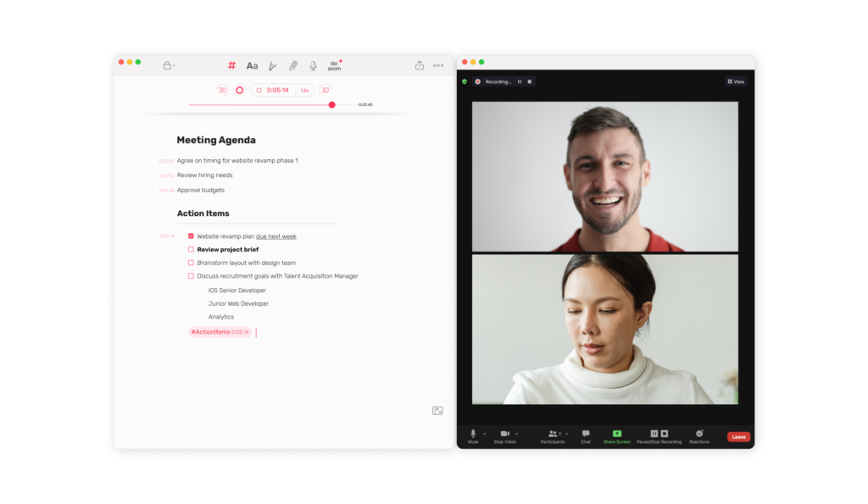Check the Brainstorm layout with design team checkbox
868x504 pixels.
(x=191, y=263)
